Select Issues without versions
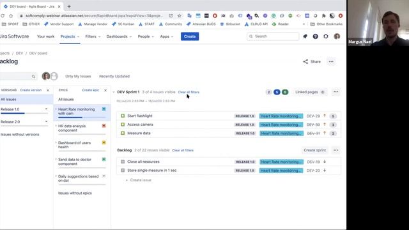This screenshot has height=230, width=409. point(20,135)
